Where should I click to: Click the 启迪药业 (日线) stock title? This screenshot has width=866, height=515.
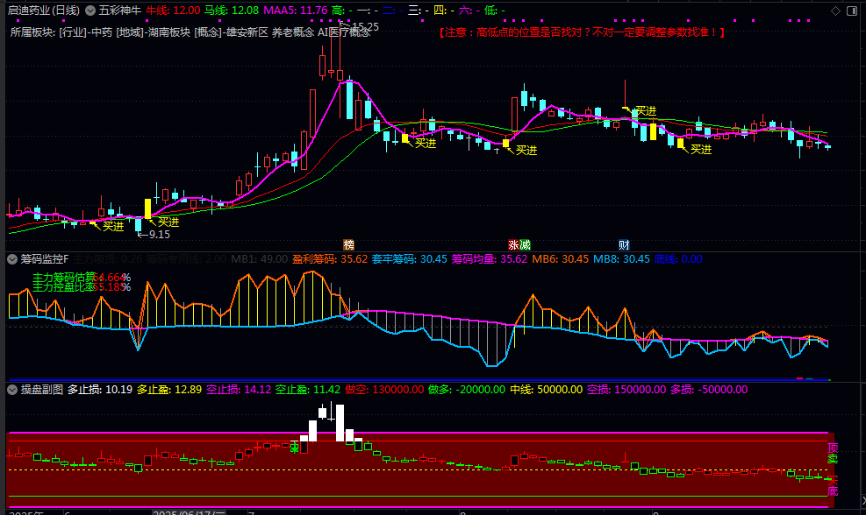coord(44,11)
